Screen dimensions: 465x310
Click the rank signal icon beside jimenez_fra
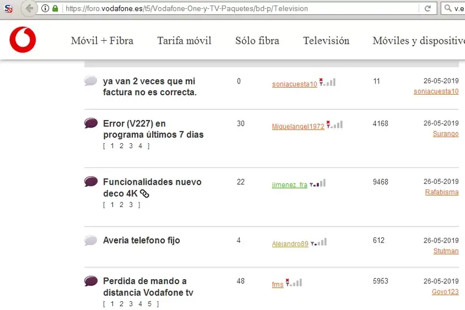(318, 183)
